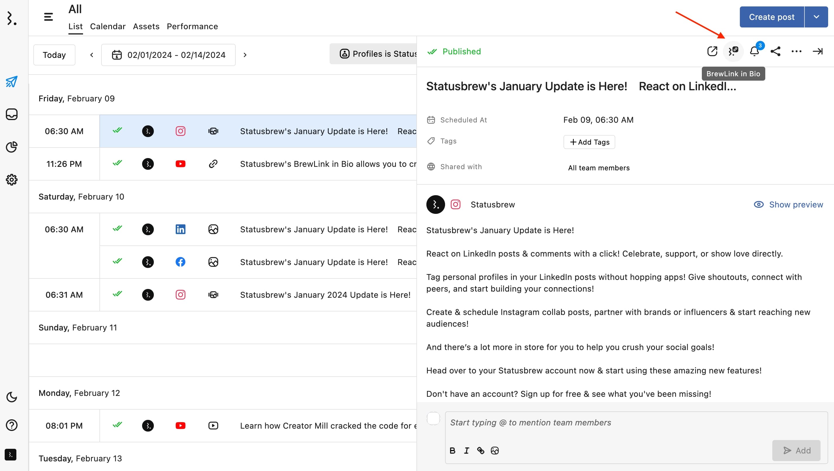Click the BrewLink in Bio icon
This screenshot has height=471, width=834.
[733, 51]
